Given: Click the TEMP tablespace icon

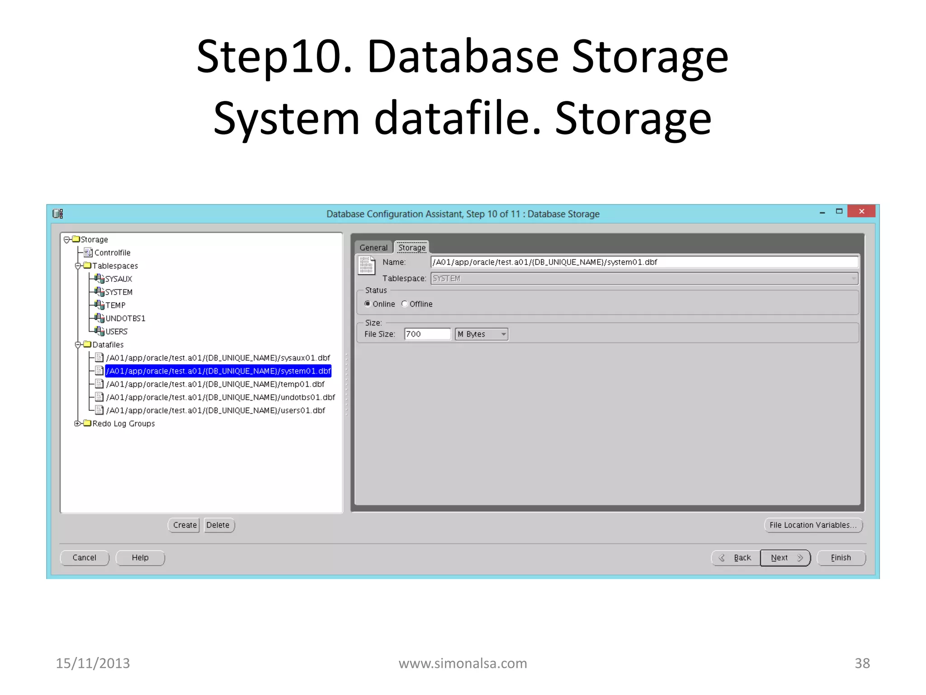Looking at the screenshot, I should (x=99, y=305).
